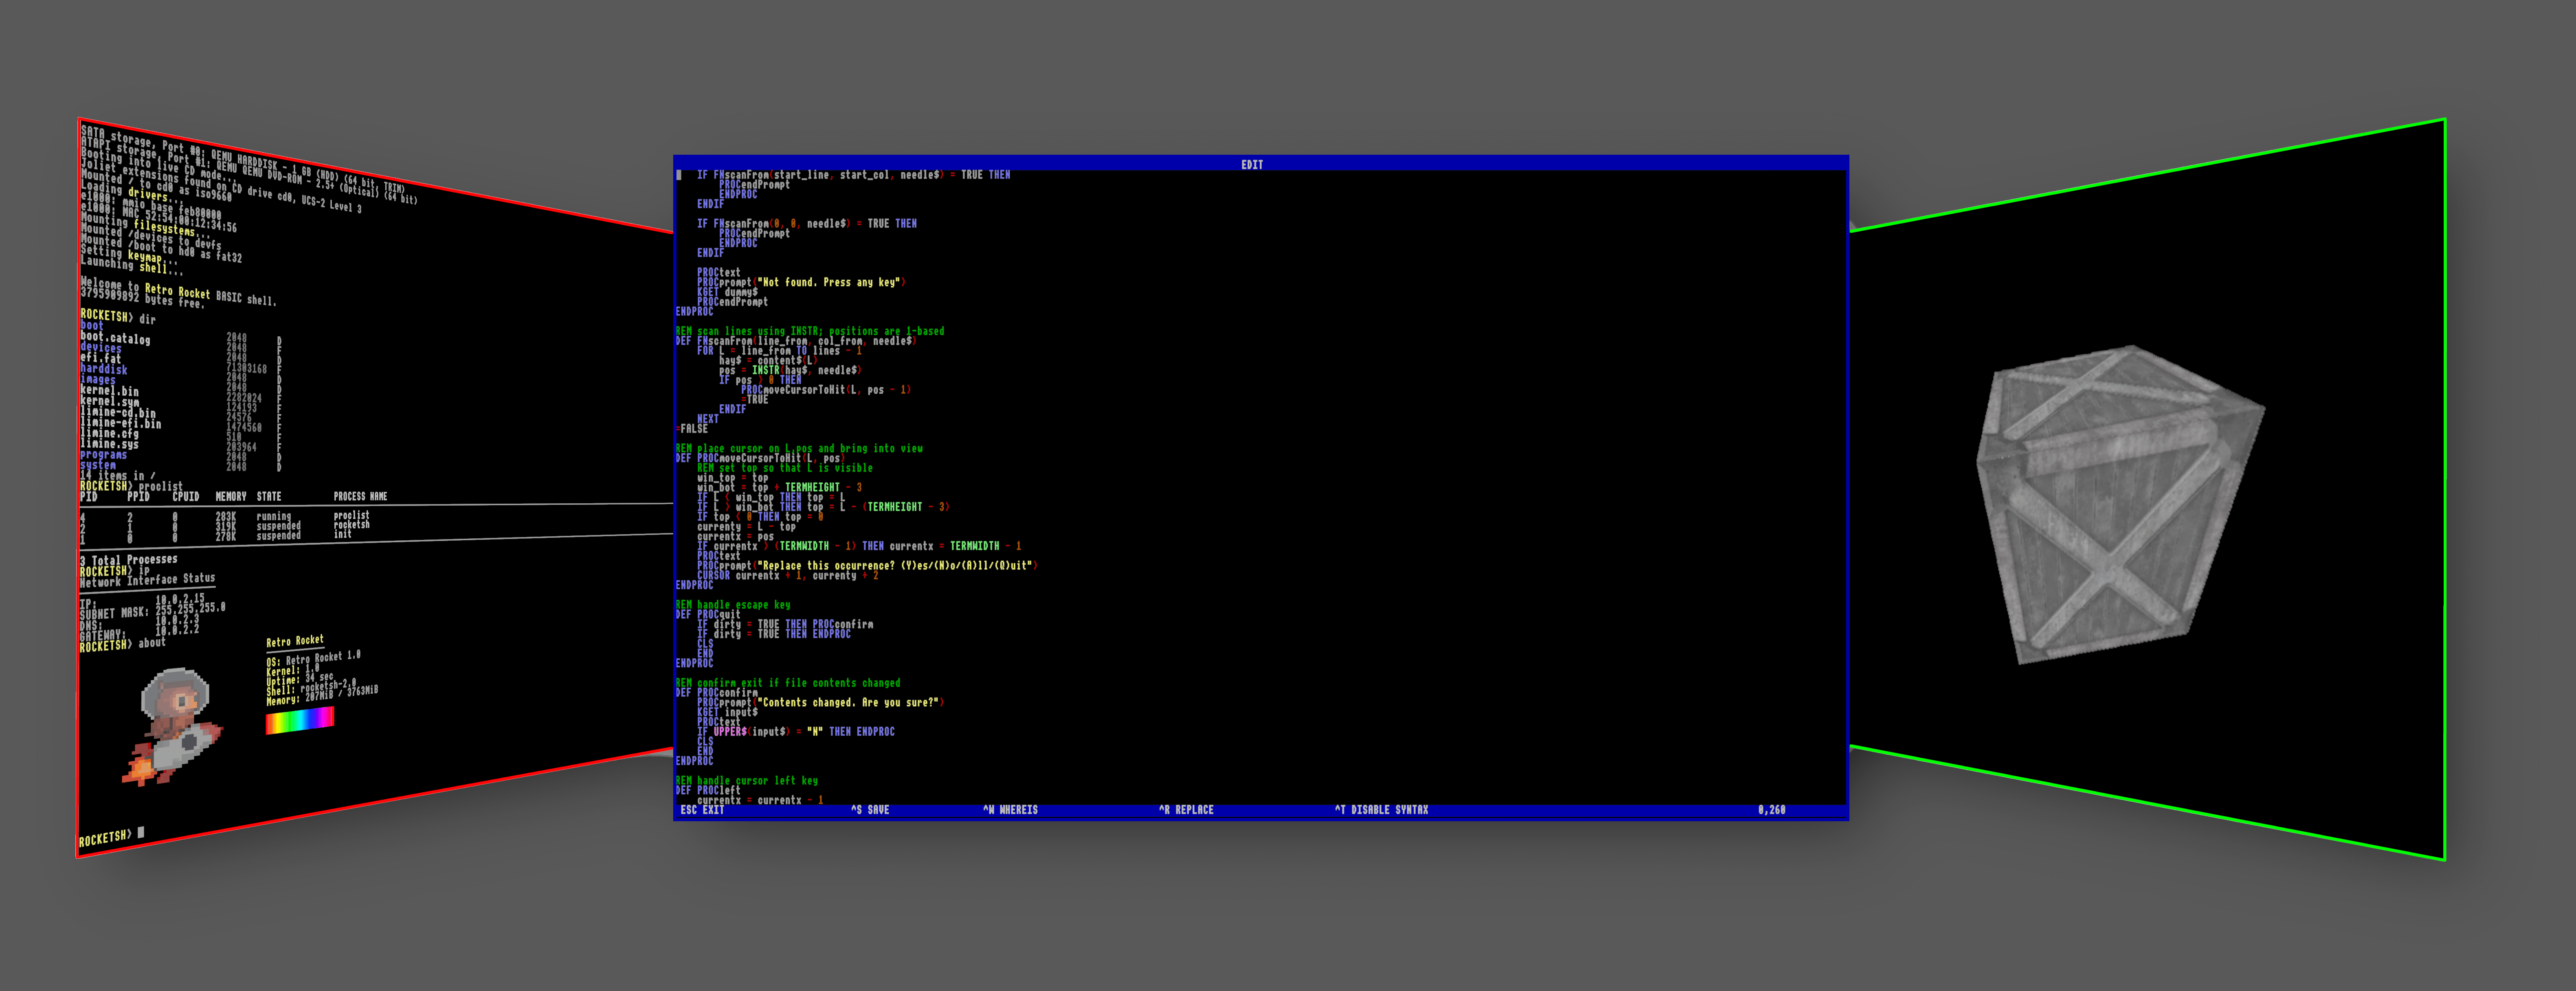Click ^S SAVE in the editor status bar
This screenshot has width=2576, height=991.
[869, 810]
